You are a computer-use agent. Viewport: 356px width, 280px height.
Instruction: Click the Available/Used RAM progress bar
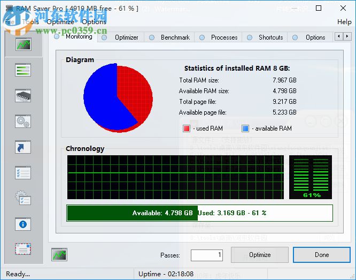pos(199,213)
